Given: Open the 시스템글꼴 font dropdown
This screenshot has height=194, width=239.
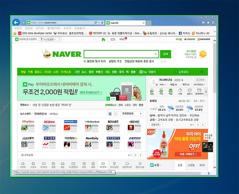Looking at the screenshot, I should (x=48, y=39).
